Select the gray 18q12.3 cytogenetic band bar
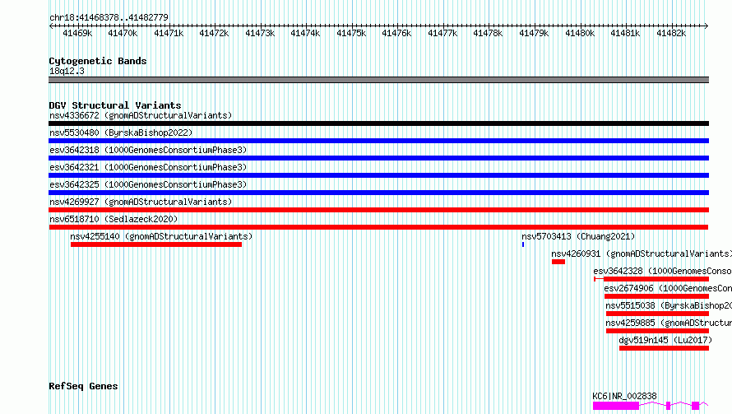The height and width of the screenshot is (414, 732). click(x=378, y=80)
